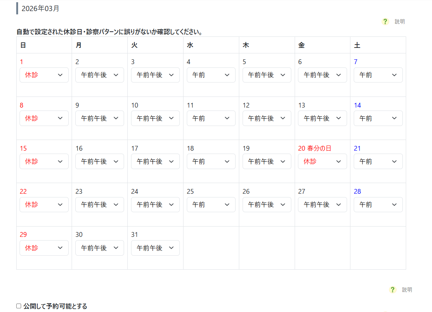The width and height of the screenshot is (432, 312).
Task: Open the March 29 休診 dropdown
Action: pyautogui.click(x=44, y=248)
